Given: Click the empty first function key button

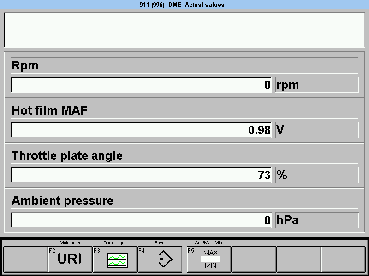Looking at the screenshot, I should pos(25,259).
